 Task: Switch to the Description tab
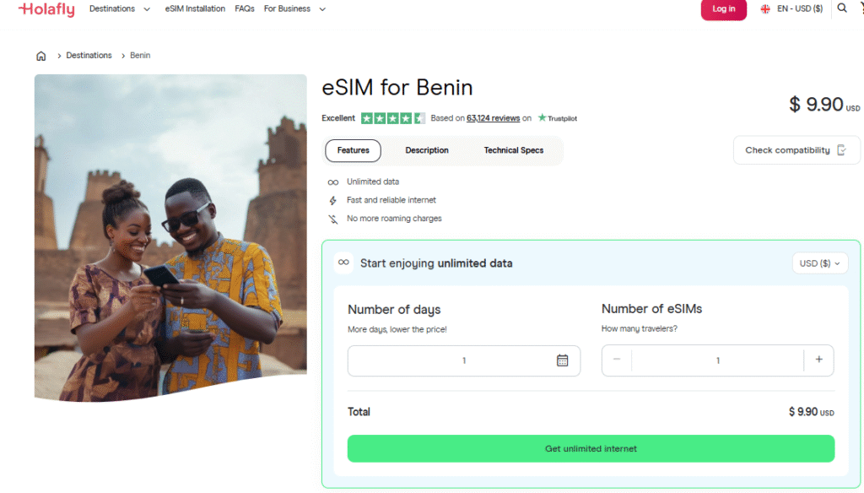pos(426,150)
